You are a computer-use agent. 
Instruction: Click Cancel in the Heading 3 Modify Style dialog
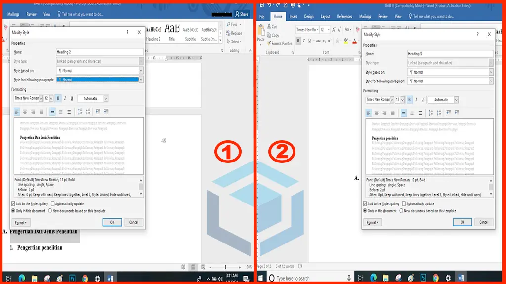pyautogui.click(x=484, y=222)
